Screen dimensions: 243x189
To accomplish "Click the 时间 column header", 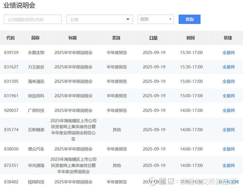I will [x=191, y=38].
